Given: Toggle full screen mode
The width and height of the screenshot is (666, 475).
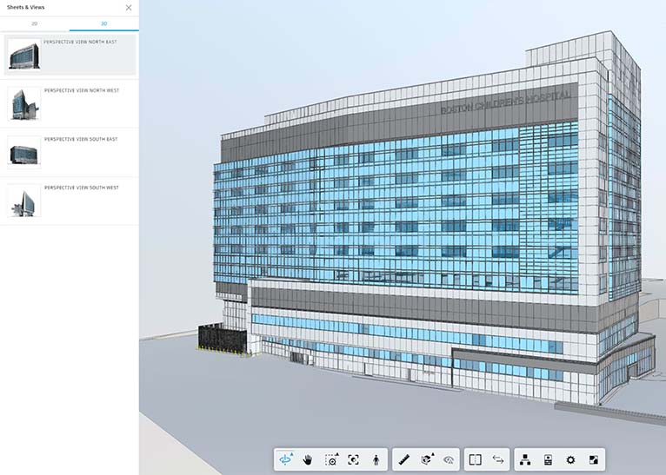Looking at the screenshot, I should tap(594, 459).
